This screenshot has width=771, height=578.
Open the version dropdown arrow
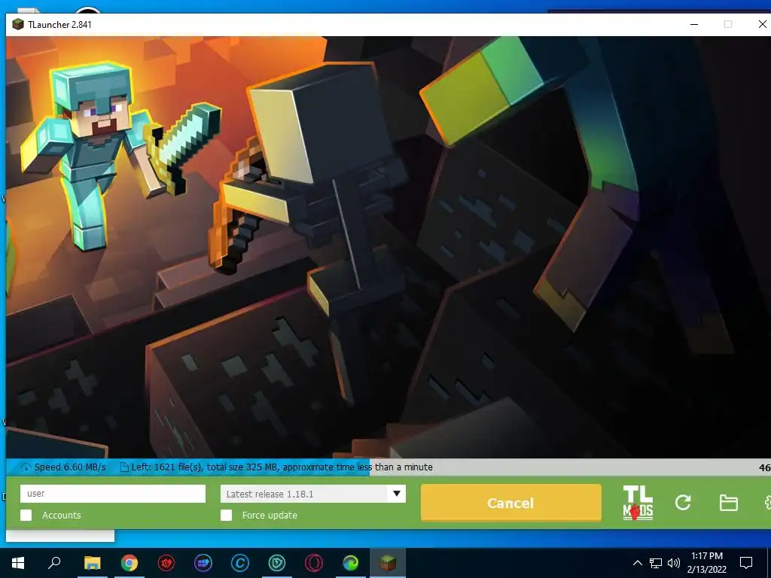pos(396,494)
